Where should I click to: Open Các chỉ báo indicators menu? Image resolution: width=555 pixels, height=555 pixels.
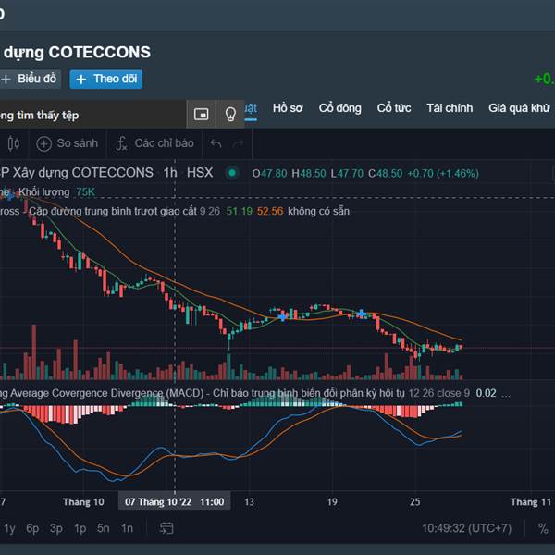pyautogui.click(x=154, y=143)
